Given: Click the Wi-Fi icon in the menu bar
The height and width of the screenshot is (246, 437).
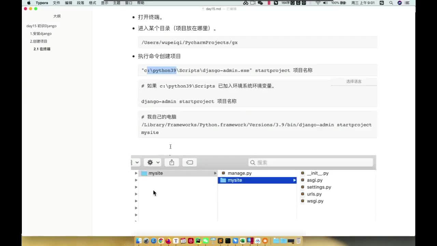Looking at the screenshot, I should [318, 3].
